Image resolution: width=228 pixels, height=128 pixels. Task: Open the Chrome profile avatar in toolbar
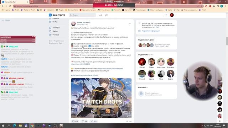click(222, 6)
